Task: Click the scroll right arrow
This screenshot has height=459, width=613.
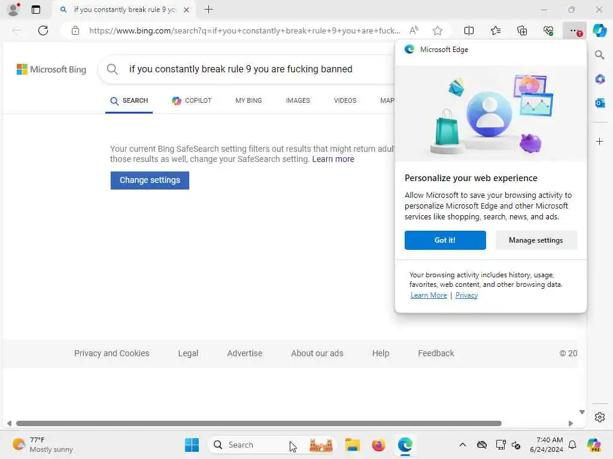Action: 570,424
